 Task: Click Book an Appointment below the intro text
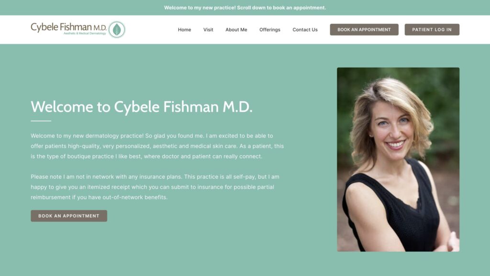click(69, 216)
